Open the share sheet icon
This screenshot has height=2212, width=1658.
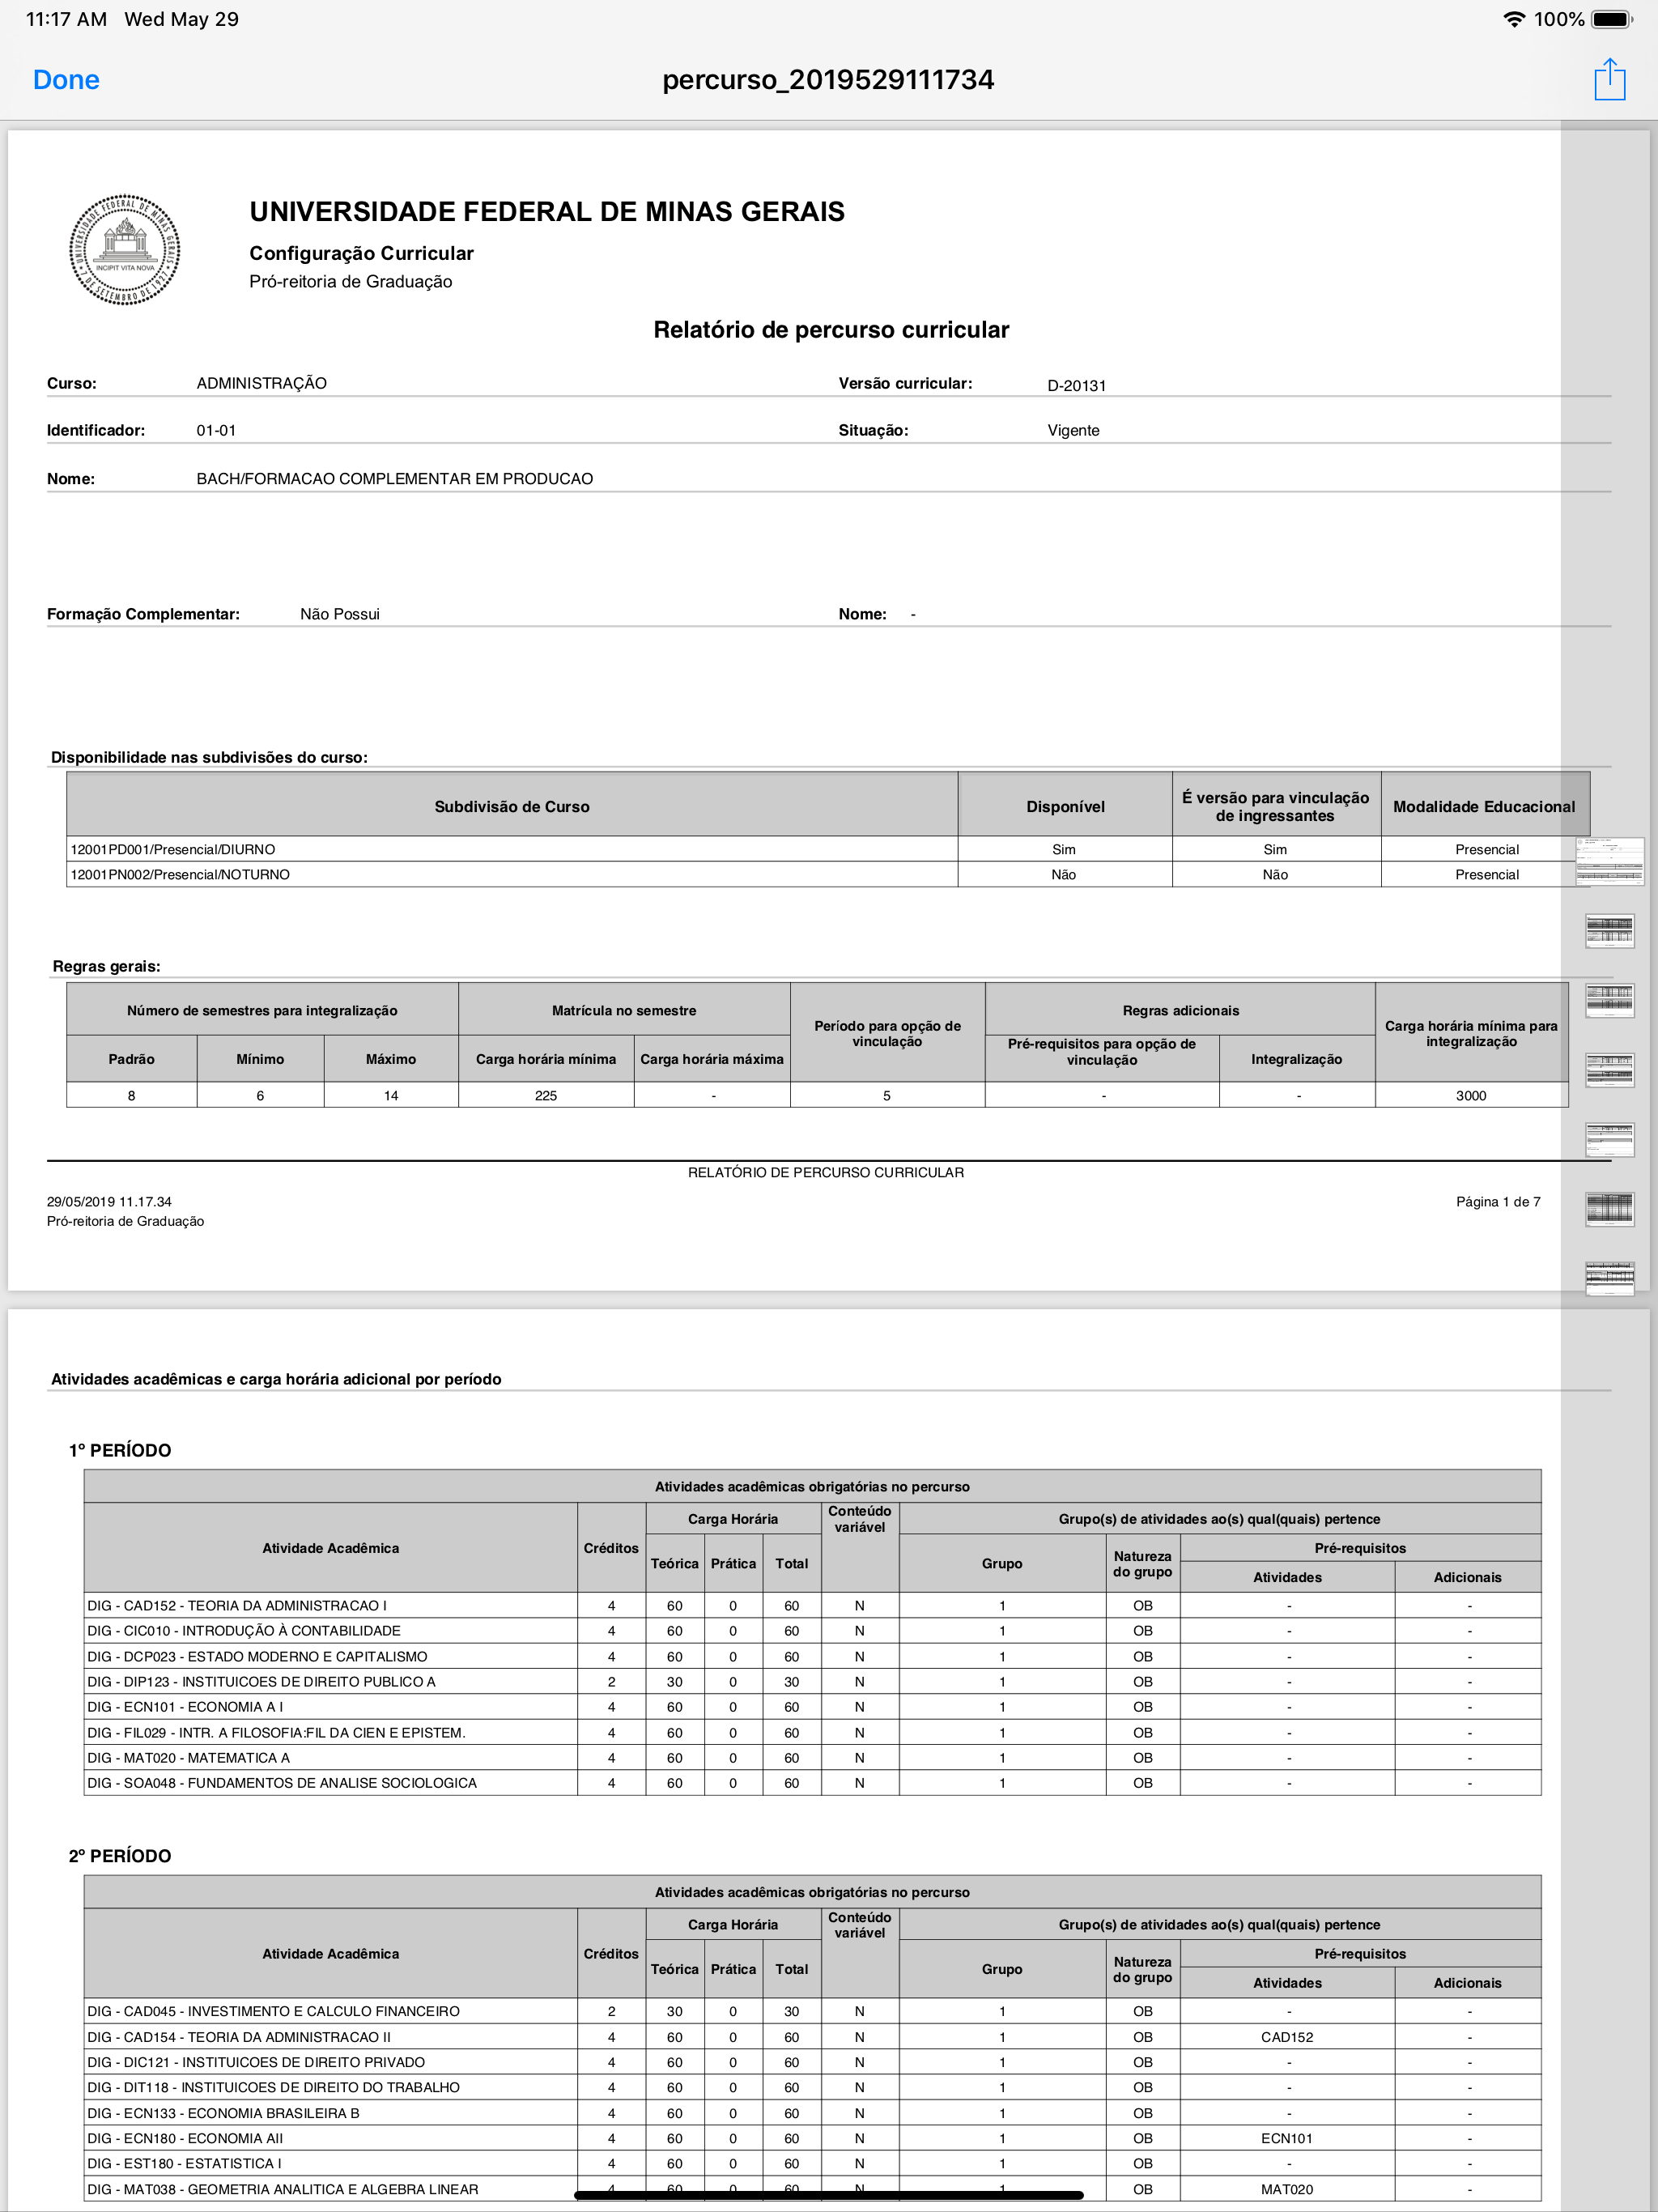[1609, 79]
